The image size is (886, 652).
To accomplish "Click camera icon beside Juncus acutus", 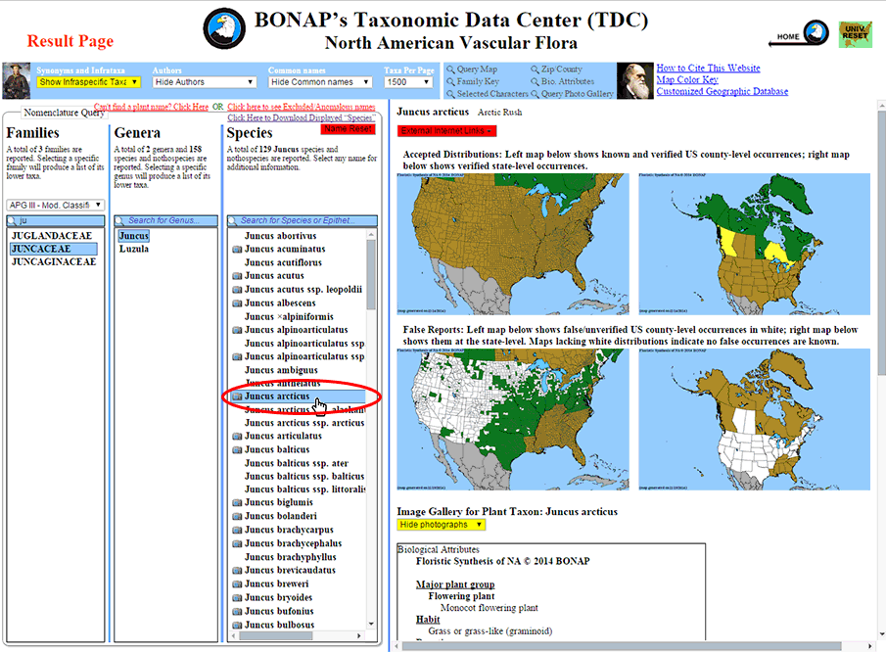I will pos(237,276).
